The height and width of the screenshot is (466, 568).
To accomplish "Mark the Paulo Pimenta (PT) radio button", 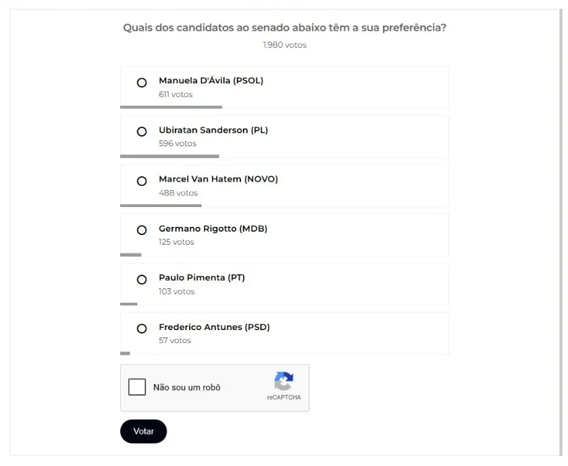I will pyautogui.click(x=142, y=279).
